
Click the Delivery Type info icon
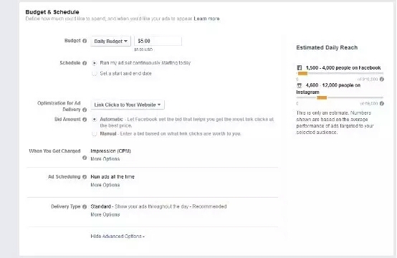pos(85,206)
